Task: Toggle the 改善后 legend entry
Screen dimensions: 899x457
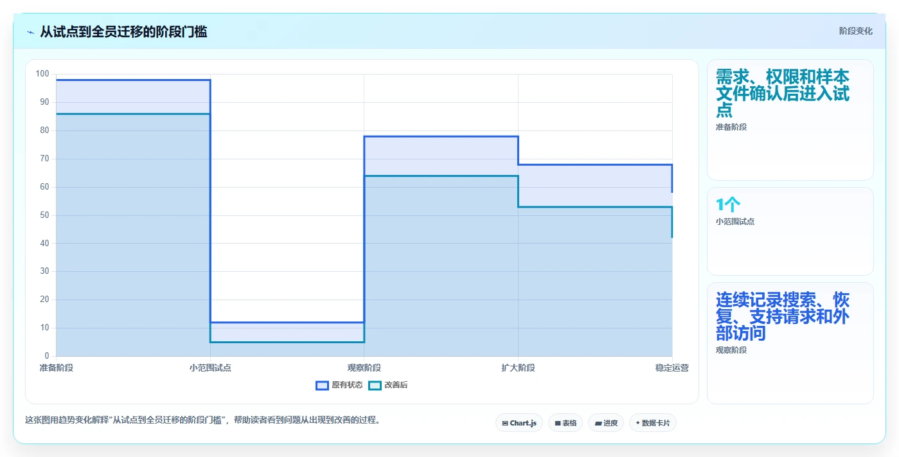Action: 387,385
